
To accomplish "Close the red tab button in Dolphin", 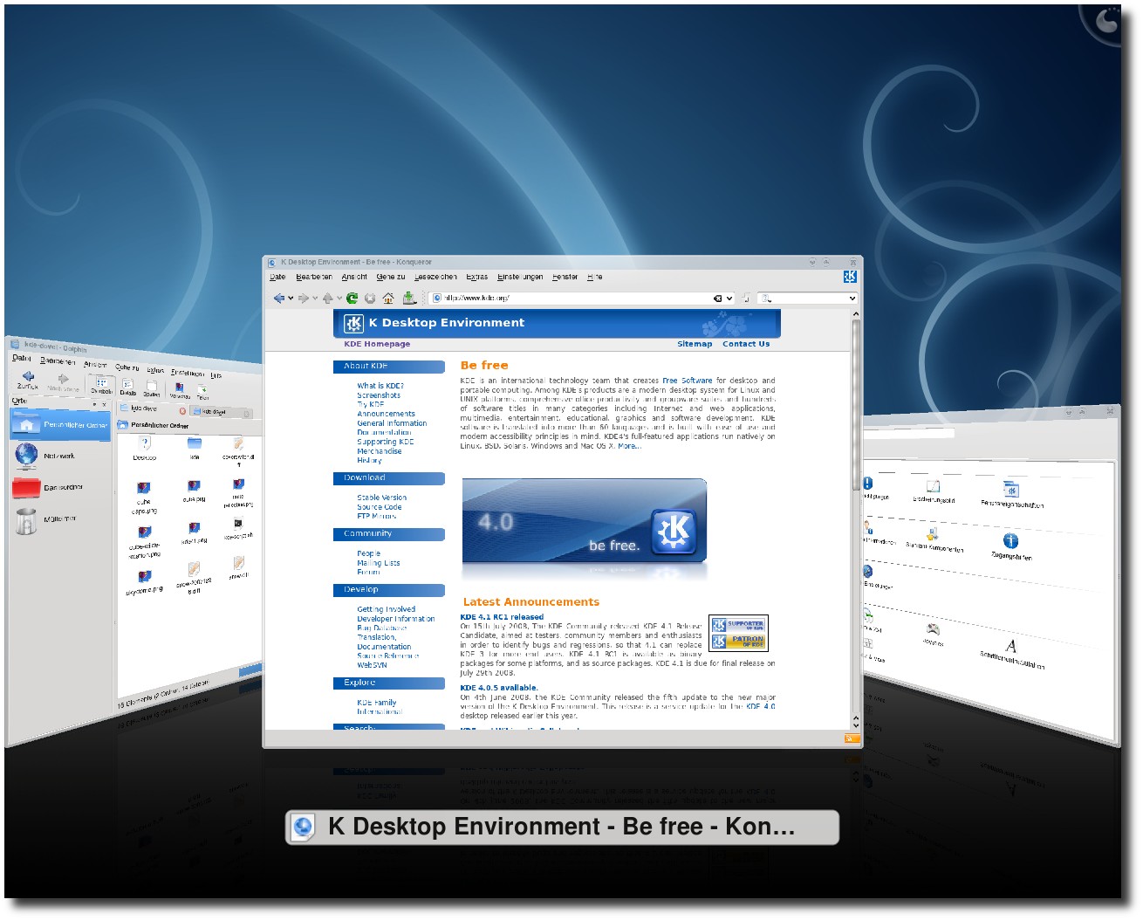I will [182, 410].
